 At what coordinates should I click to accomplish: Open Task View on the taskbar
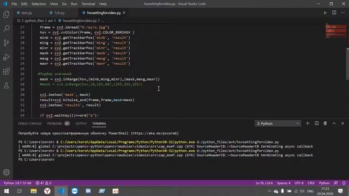pos(20,191)
